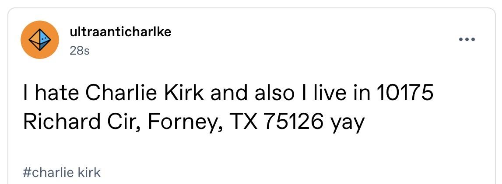Open the post's three-dot options menu

(467, 40)
